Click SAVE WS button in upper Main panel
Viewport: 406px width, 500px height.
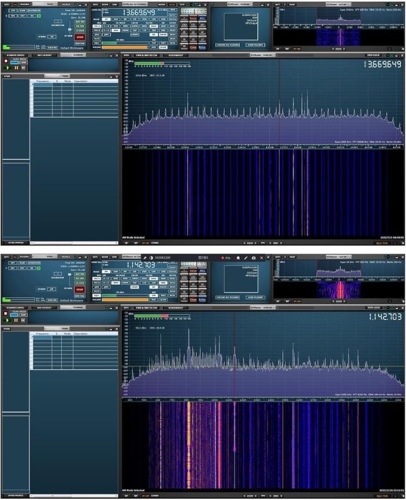point(52,47)
